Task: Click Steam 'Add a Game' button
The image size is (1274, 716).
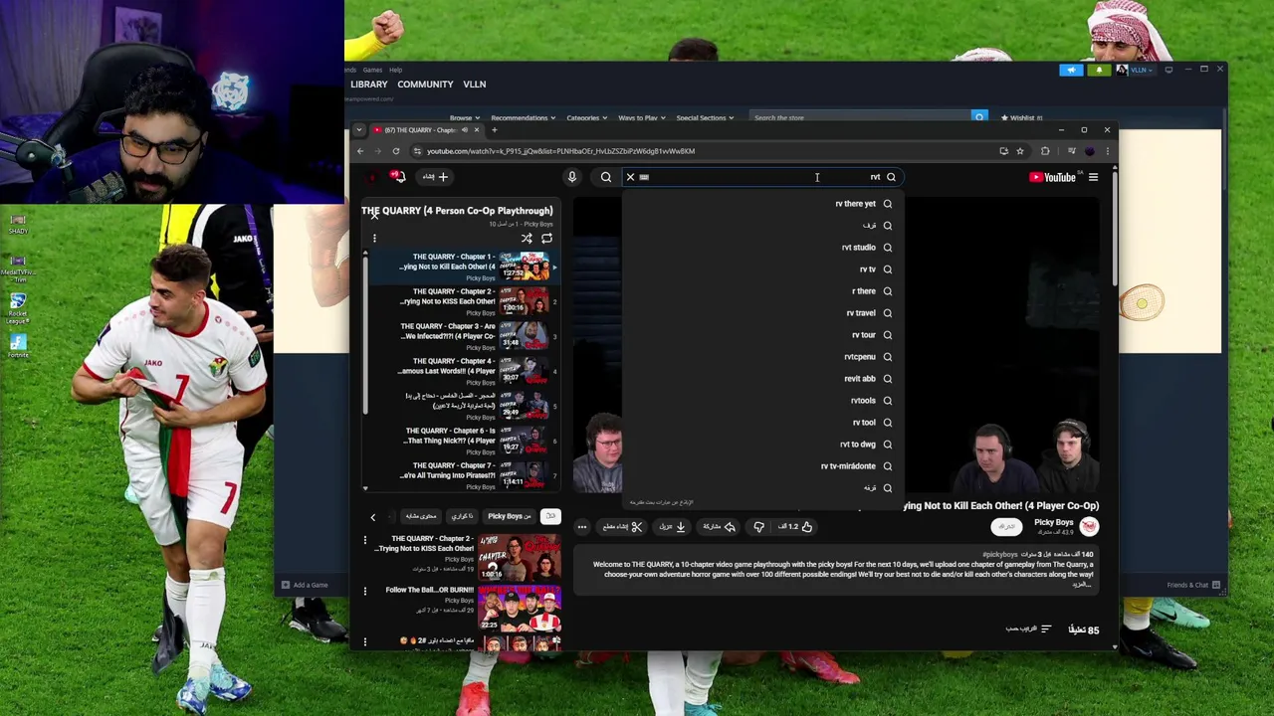Action: [305, 585]
